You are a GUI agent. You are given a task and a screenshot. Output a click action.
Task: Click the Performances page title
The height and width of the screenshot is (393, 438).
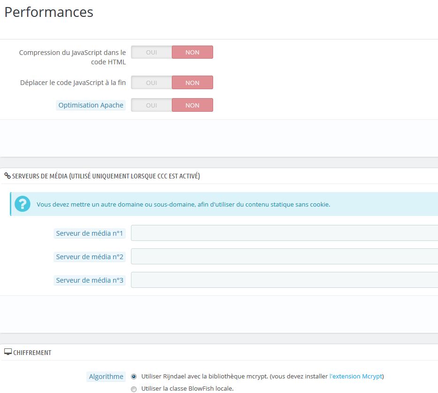click(49, 12)
